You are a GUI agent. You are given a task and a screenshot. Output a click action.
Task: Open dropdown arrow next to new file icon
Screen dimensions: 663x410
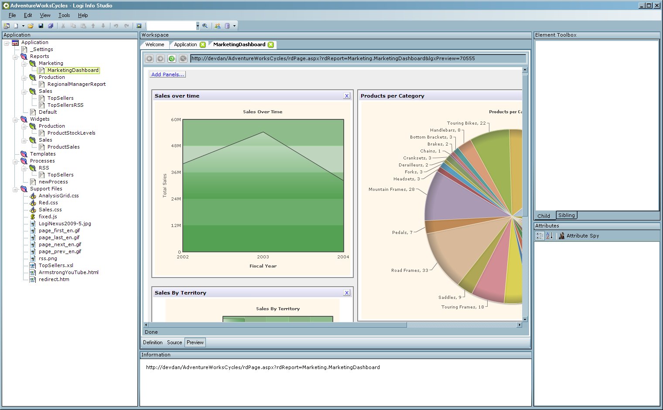(23, 26)
